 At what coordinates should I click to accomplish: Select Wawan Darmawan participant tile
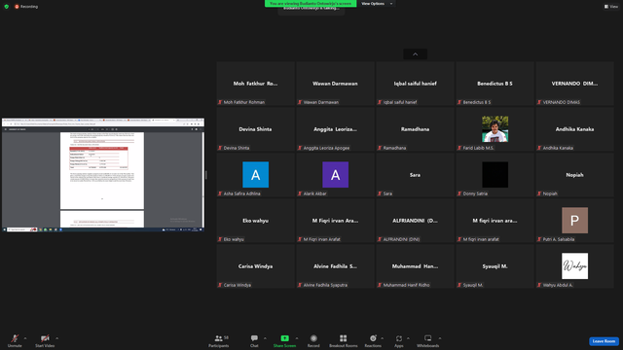point(335,84)
